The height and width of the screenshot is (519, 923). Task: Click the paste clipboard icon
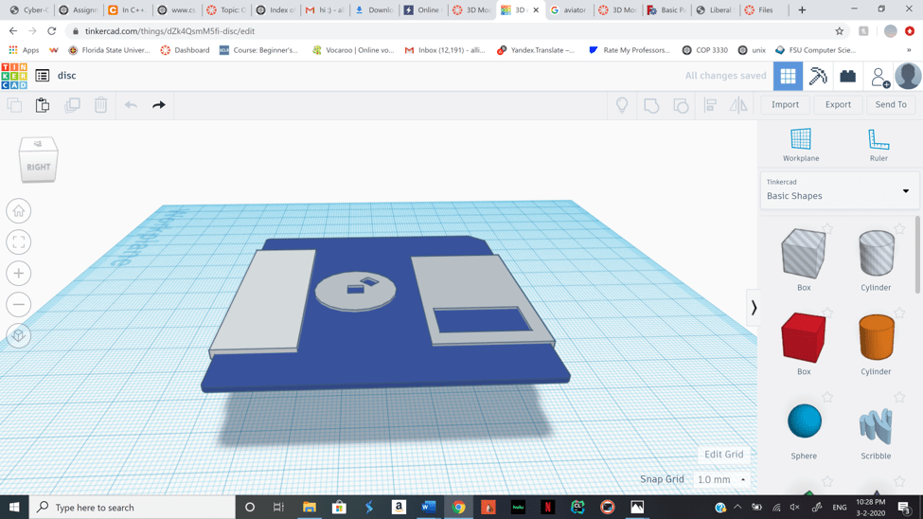[x=43, y=105]
